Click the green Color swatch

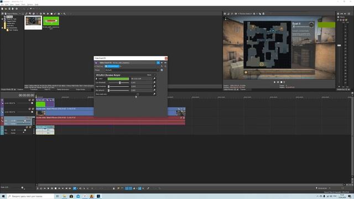pos(118,78)
